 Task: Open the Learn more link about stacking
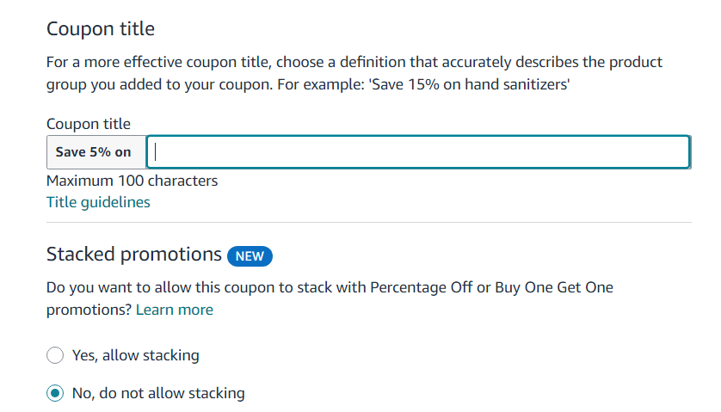175,310
